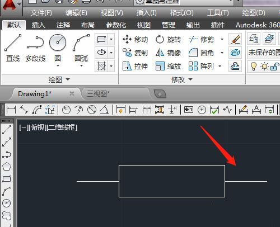Viewport: 280px width, 227px height.
Task: Click the Erase pencil-eraser icon
Action: coord(235,39)
